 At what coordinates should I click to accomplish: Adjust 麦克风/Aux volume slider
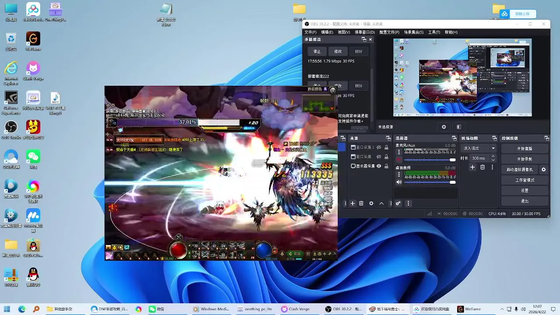[x=430, y=160]
